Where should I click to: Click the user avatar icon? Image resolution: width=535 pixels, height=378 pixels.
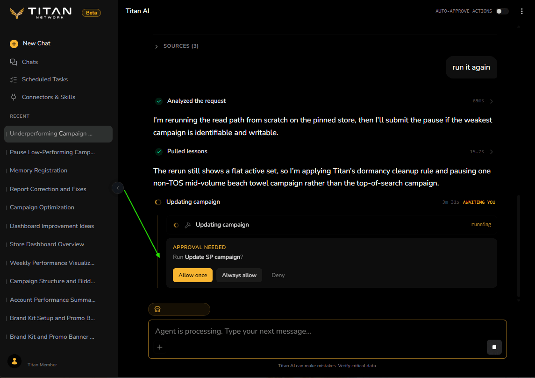click(14, 361)
